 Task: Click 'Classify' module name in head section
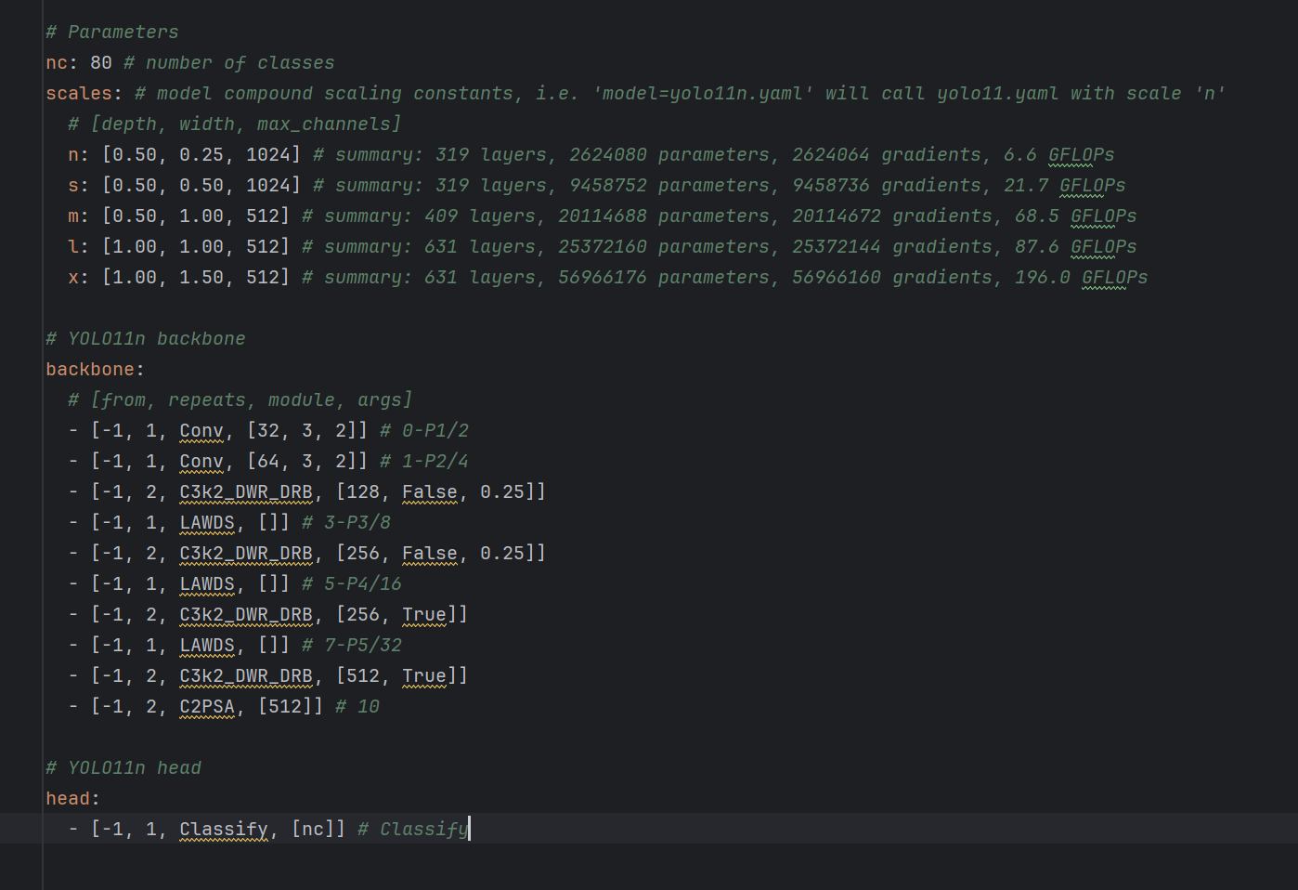(224, 829)
